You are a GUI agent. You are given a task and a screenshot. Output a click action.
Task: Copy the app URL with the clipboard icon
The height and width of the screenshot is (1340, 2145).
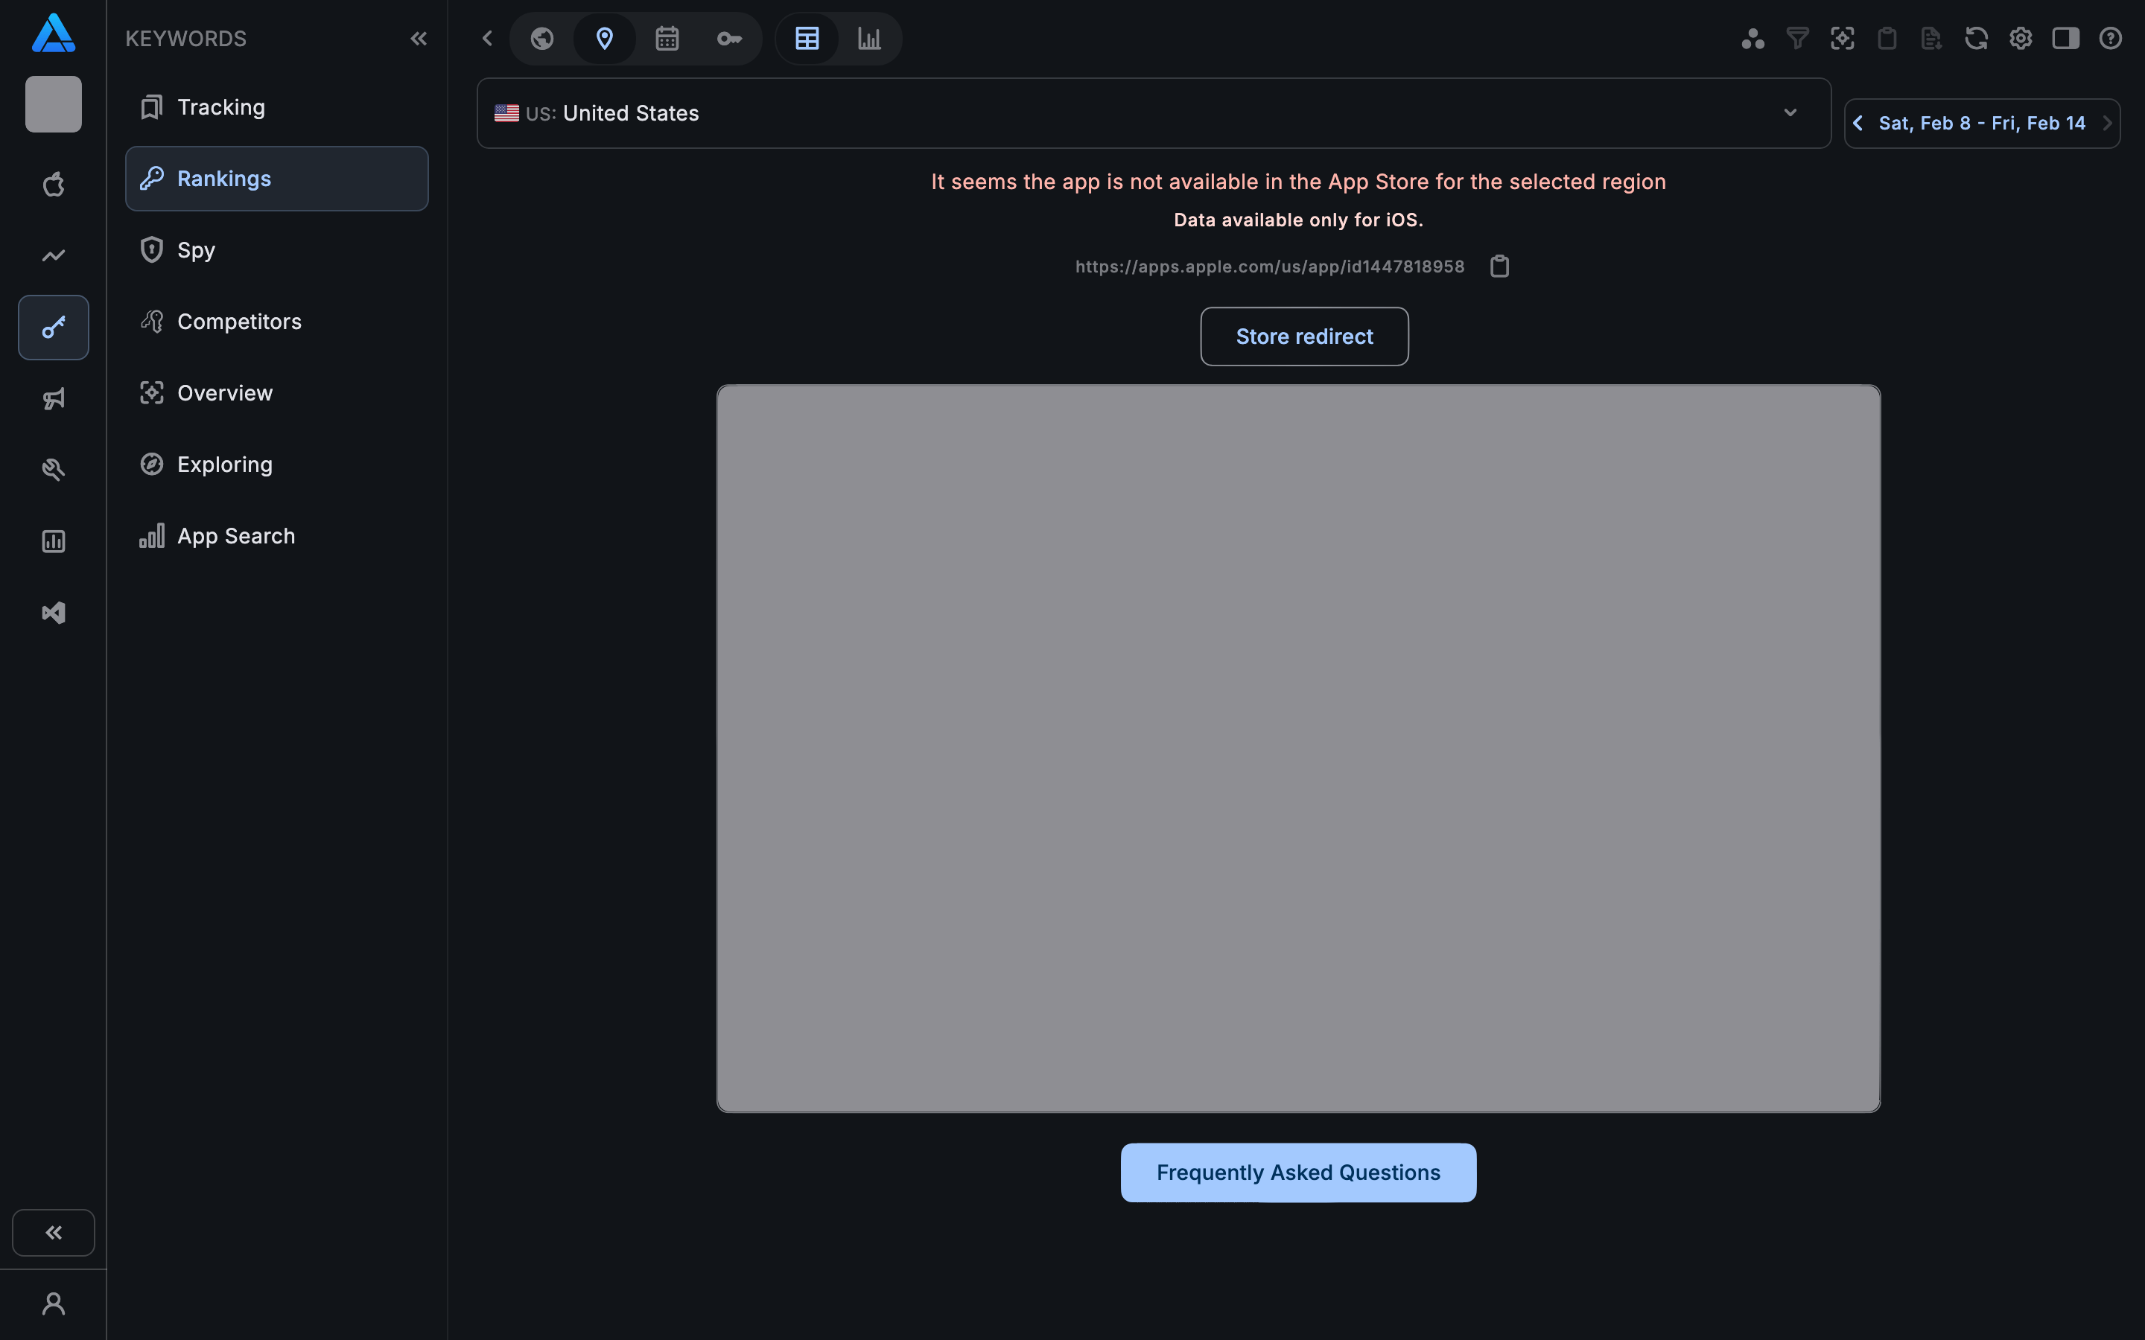[1499, 265]
